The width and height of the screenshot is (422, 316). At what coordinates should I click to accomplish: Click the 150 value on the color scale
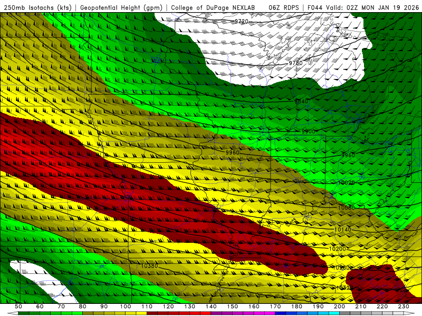click(233, 307)
